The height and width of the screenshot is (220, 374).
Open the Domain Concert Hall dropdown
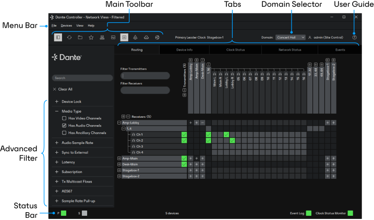(290, 38)
